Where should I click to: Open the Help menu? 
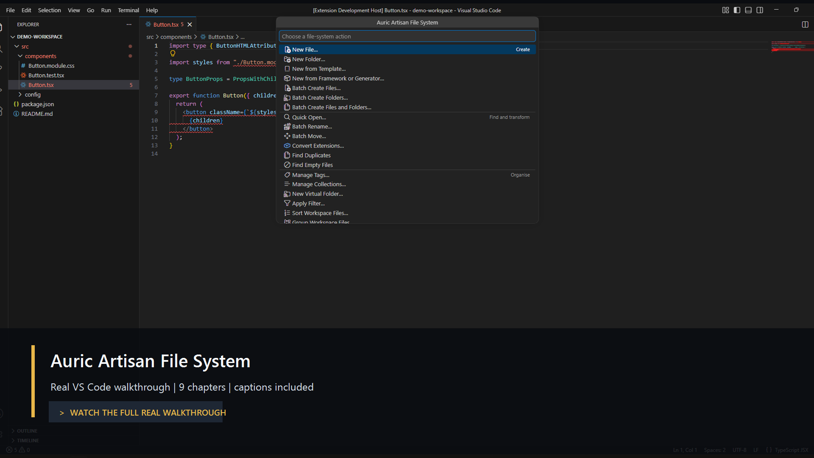click(x=152, y=10)
